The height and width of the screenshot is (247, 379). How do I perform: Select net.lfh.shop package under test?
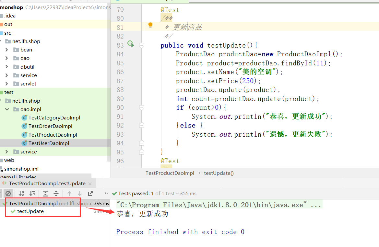(x=26, y=101)
